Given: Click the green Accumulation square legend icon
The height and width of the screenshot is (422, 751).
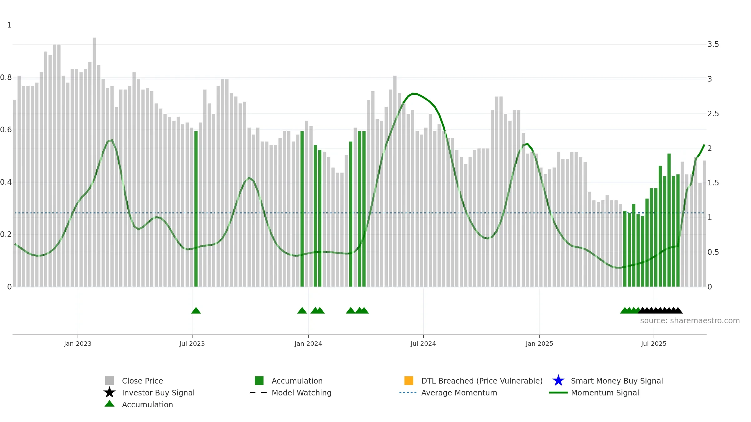Looking at the screenshot, I should [259, 381].
